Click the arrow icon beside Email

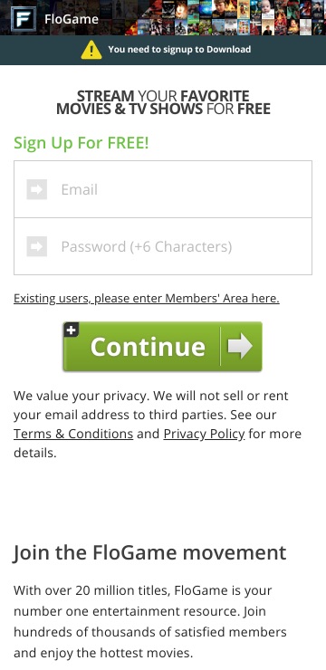point(37,189)
